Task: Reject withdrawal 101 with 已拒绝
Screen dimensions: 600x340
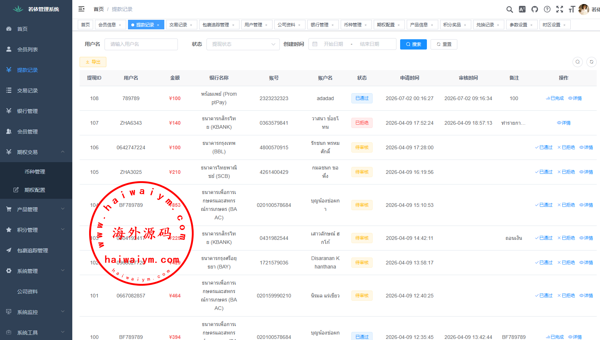Action: 566,296
